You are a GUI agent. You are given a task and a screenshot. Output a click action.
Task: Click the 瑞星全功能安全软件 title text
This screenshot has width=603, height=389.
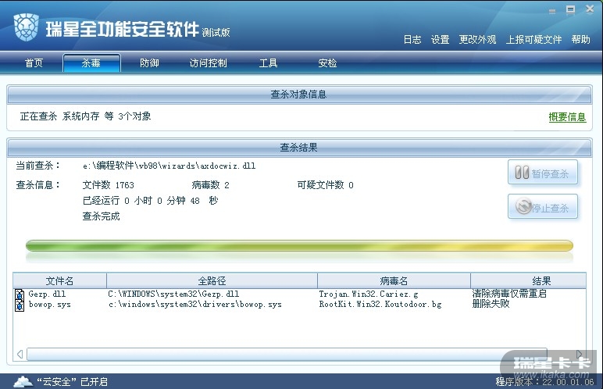123,29
